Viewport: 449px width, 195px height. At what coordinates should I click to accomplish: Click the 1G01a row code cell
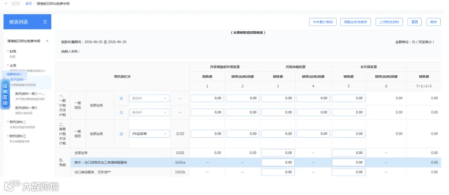click(x=180, y=163)
